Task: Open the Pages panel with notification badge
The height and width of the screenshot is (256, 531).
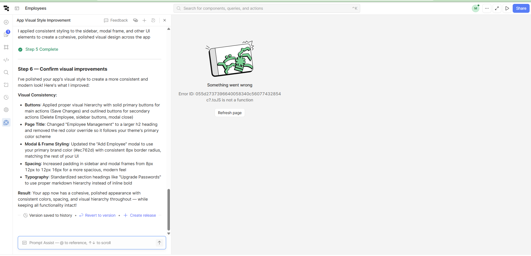Action: coord(6,34)
